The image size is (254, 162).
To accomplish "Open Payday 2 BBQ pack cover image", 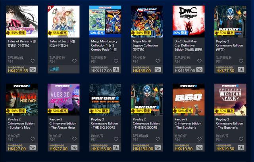I will point(189,99).
